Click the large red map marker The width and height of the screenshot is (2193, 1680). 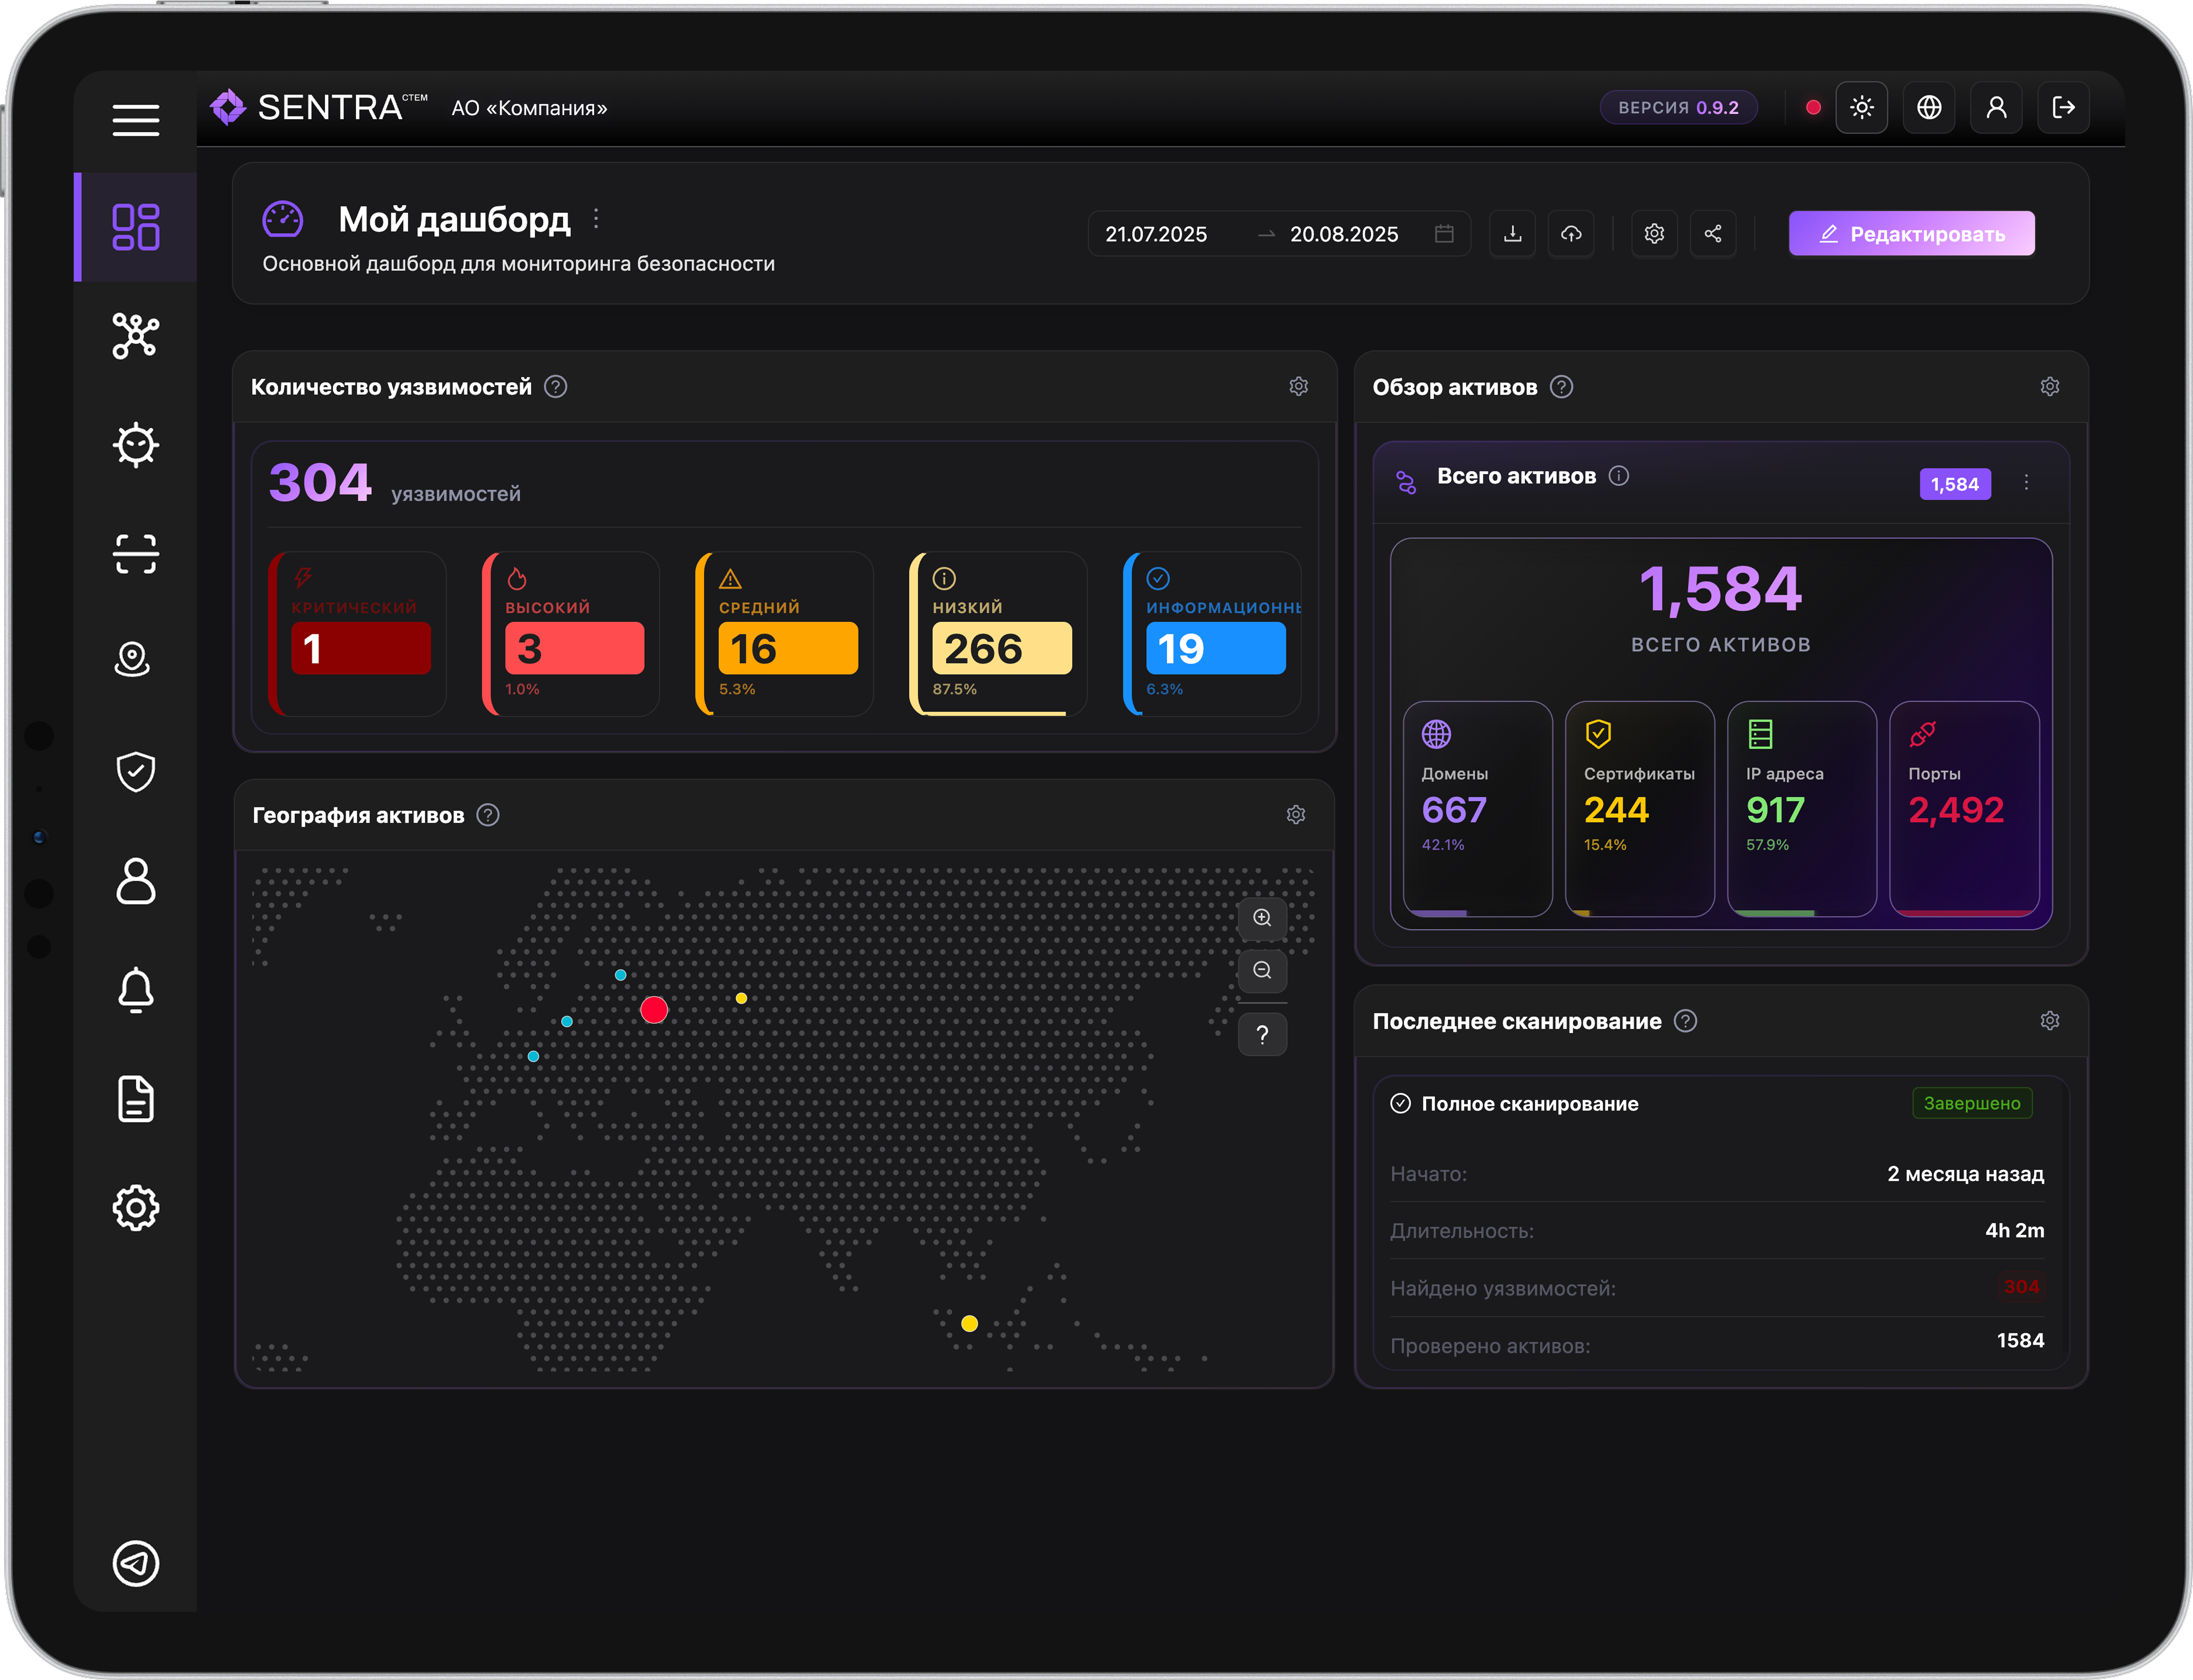point(654,1010)
